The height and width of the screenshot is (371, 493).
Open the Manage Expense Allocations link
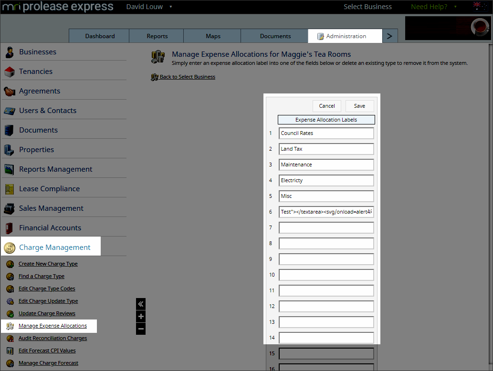[52, 326]
